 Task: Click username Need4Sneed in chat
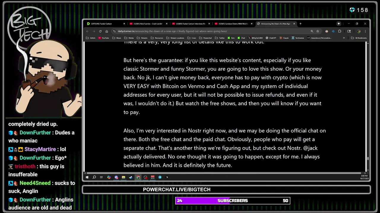click(x=35, y=183)
